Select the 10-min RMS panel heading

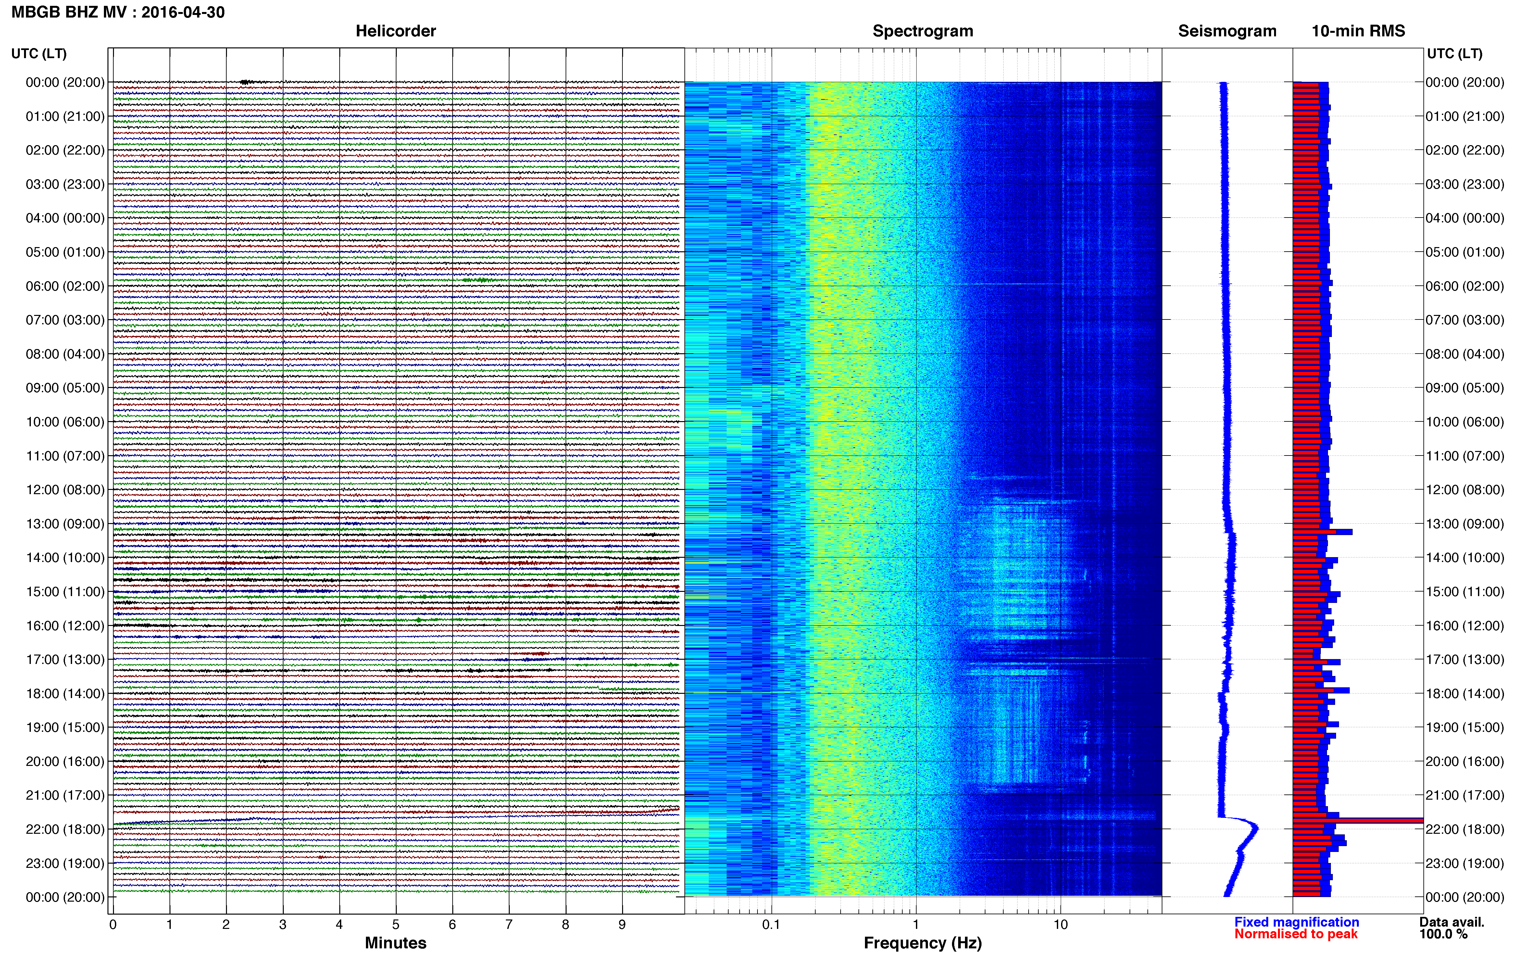coord(1358,31)
